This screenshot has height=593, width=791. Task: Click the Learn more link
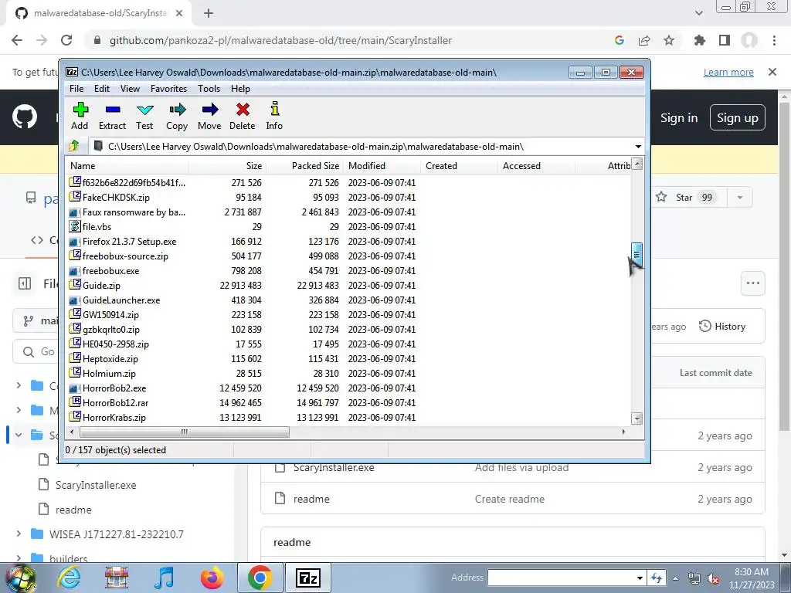[728, 72]
